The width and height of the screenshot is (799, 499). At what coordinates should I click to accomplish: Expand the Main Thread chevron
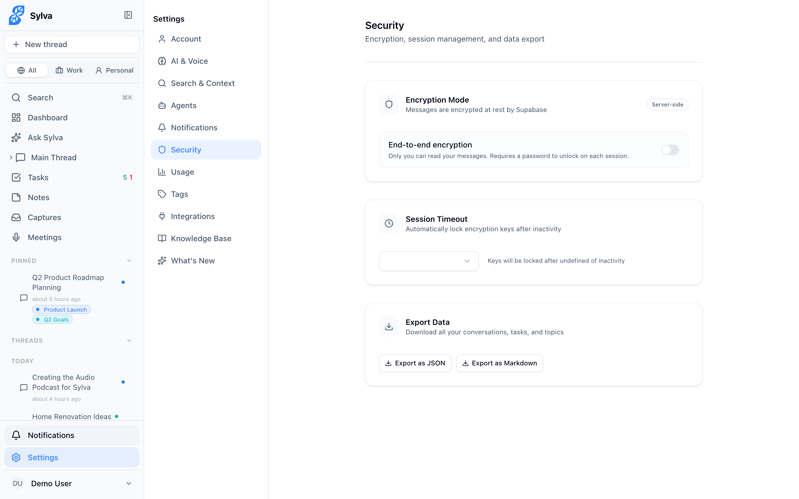[x=11, y=157]
